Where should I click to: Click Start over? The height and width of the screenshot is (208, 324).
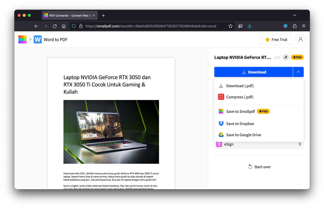[x=259, y=167]
